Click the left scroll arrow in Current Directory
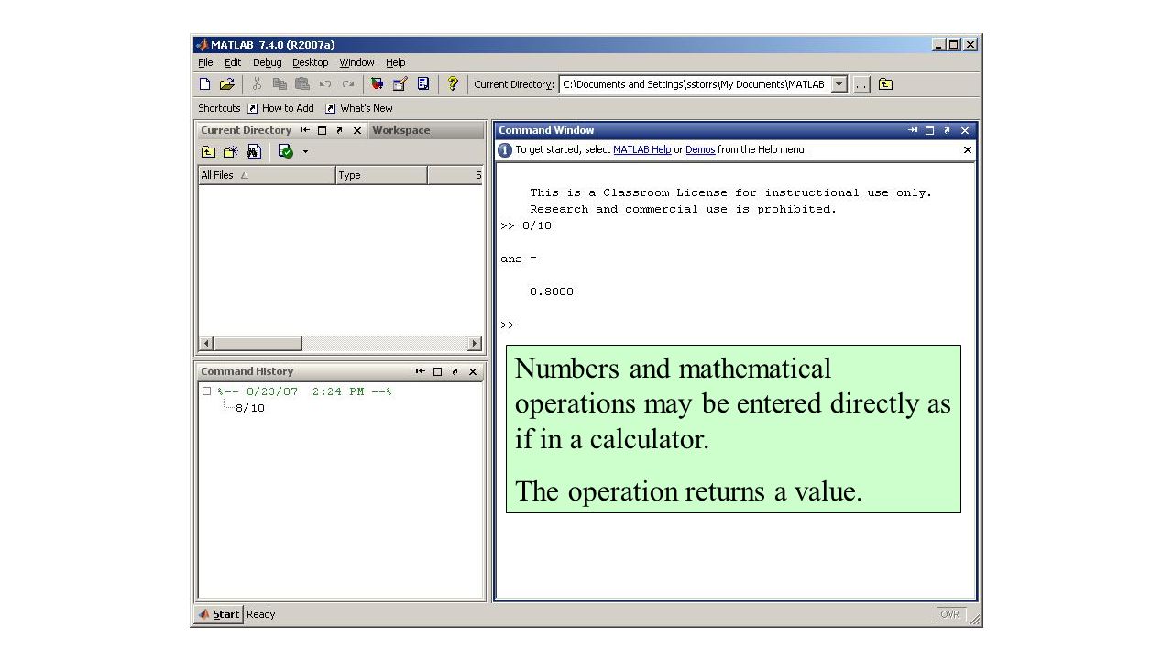 206,344
